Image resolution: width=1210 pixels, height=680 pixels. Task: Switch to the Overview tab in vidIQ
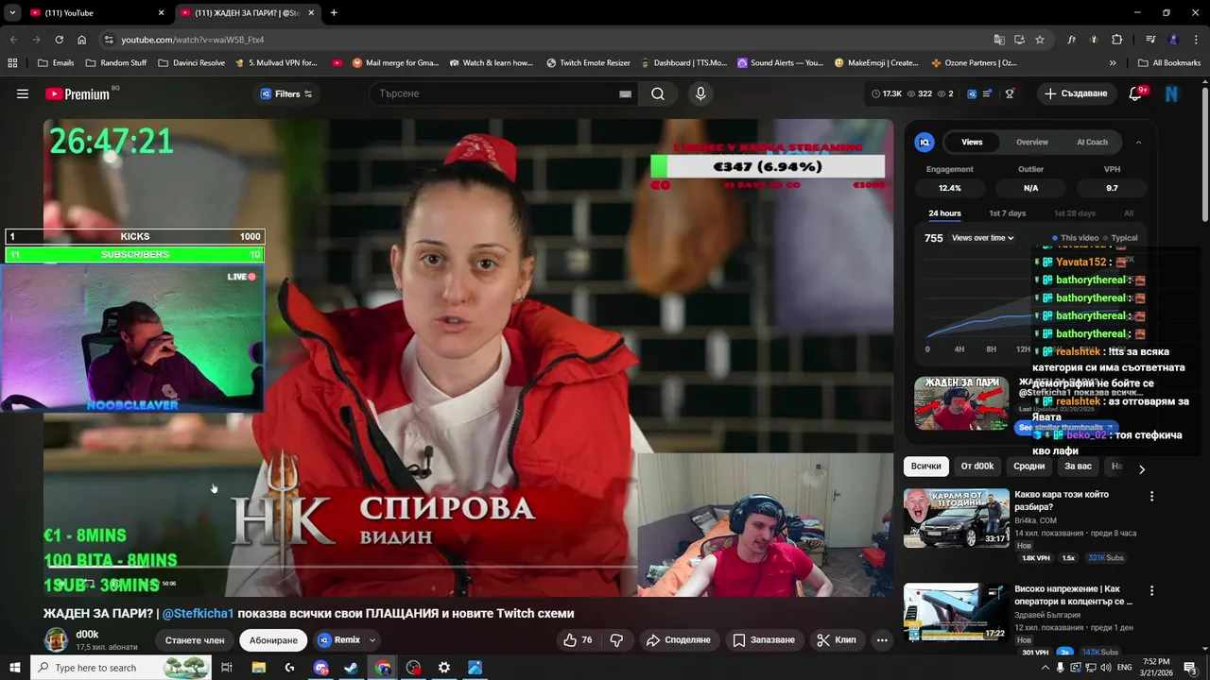1032,142
